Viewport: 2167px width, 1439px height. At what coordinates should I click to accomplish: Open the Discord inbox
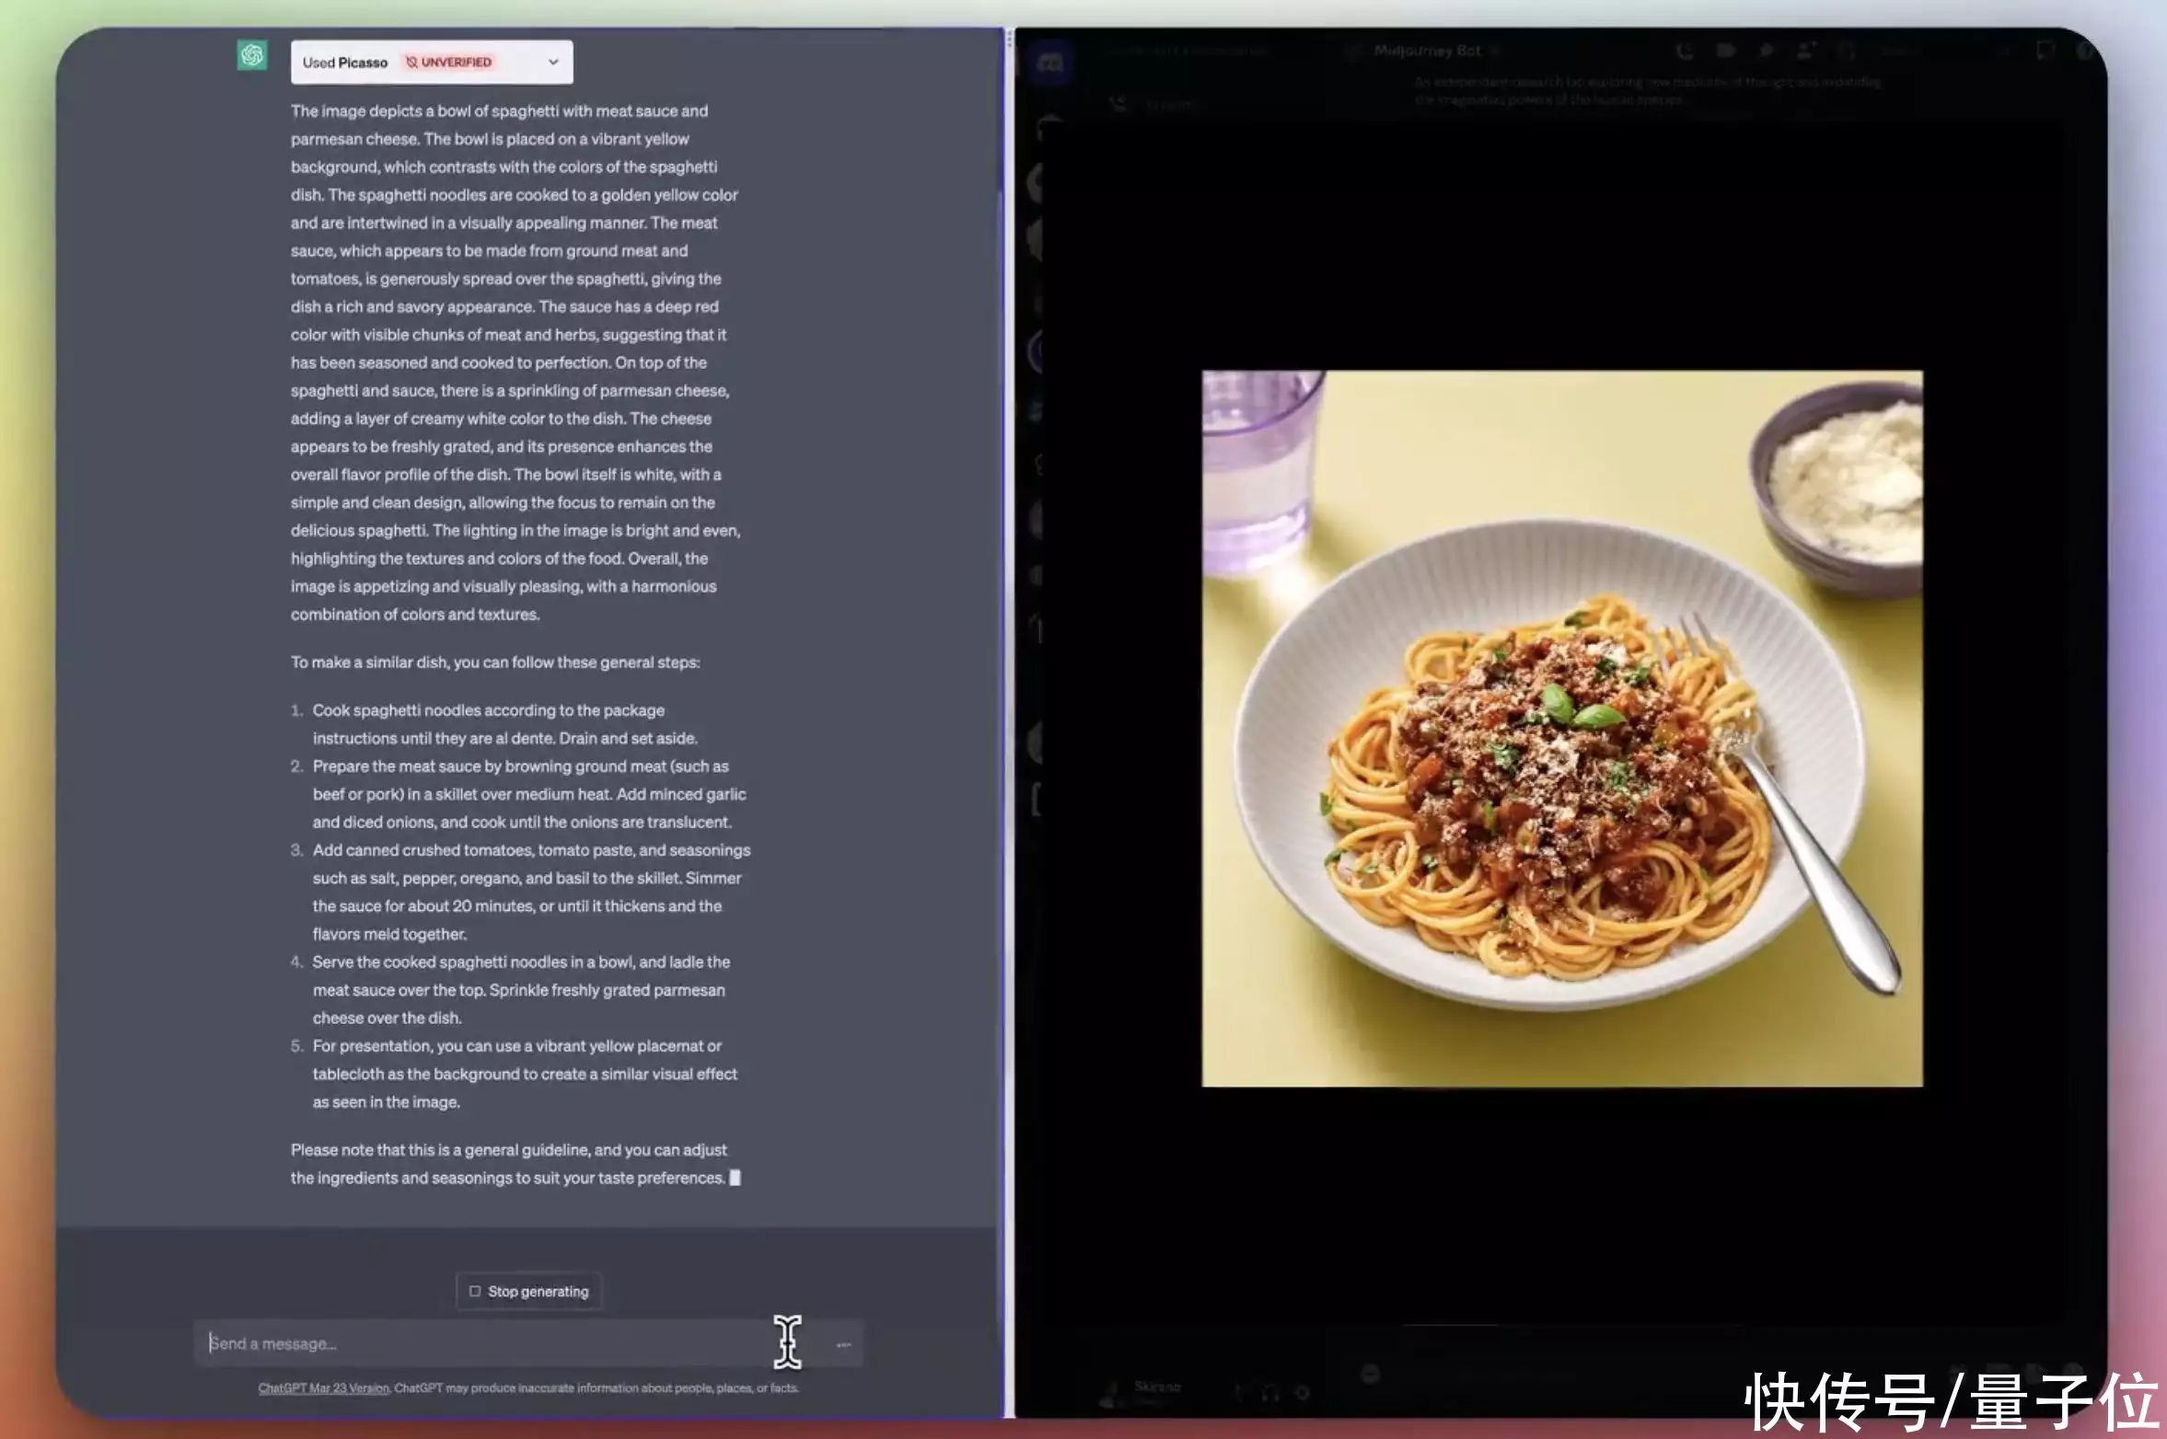2045,52
